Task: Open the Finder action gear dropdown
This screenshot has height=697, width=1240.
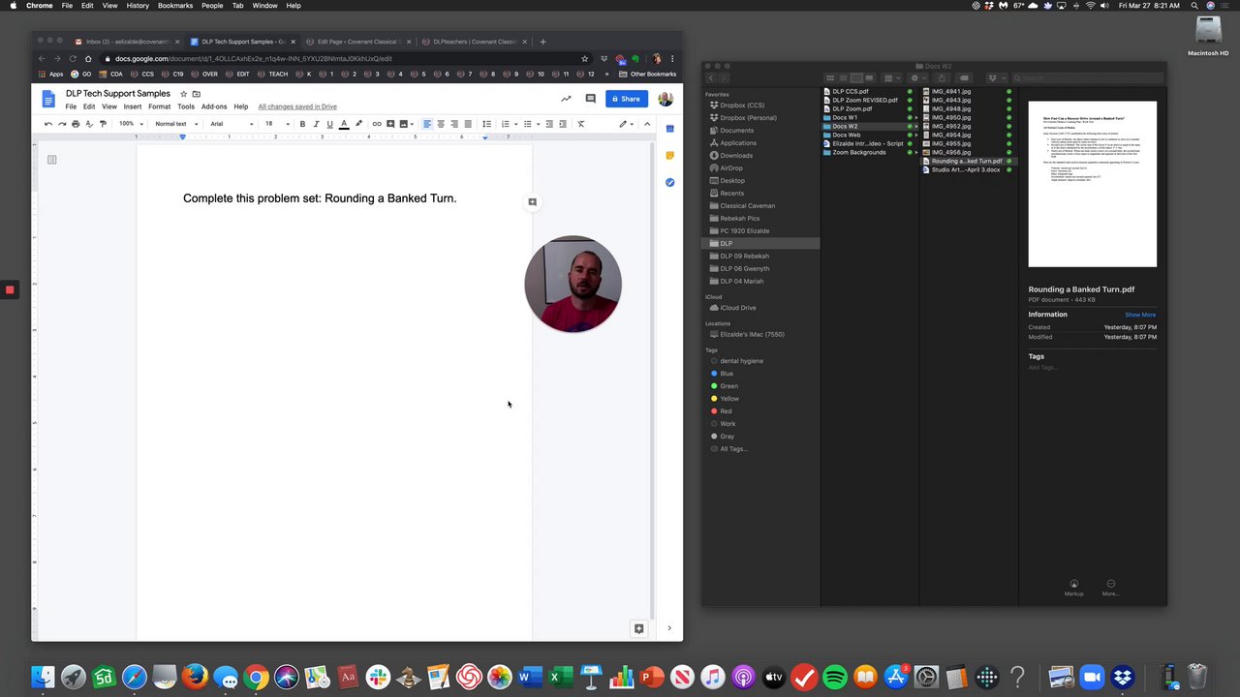Action: pos(916,78)
